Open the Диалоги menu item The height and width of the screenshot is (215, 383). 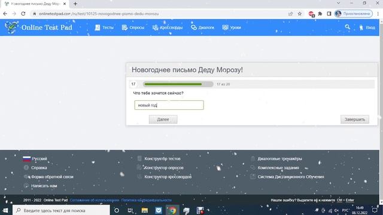[202, 27]
